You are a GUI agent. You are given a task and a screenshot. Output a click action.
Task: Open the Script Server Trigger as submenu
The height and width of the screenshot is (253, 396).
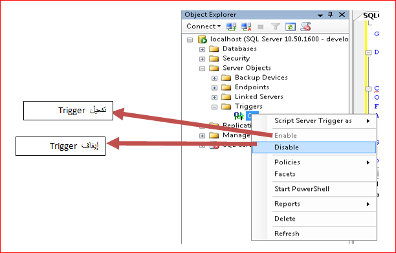click(x=314, y=121)
